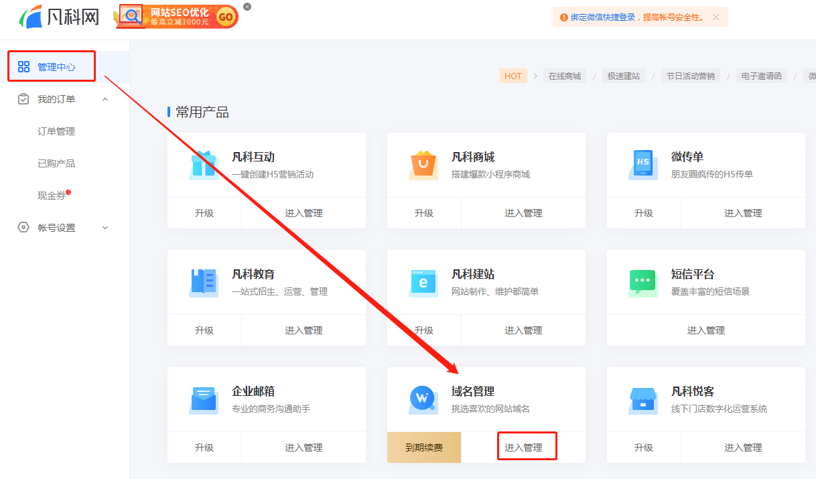Open the 节日活动营销 quick link
Screen dimensions: 816x479
[x=690, y=76]
